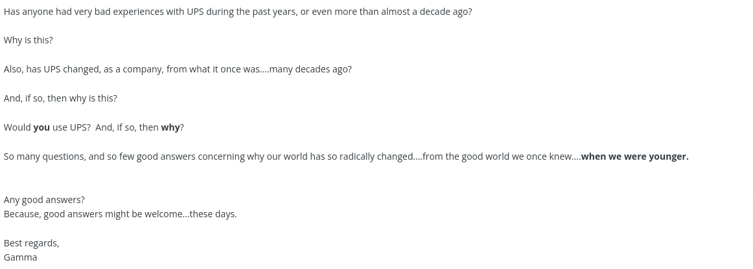
Task: Click "Because, good answers might be welcome" text
Action: click(93, 214)
